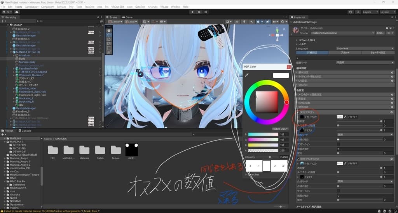
Task: Switch to the Console tab
Action: click(x=25, y=131)
